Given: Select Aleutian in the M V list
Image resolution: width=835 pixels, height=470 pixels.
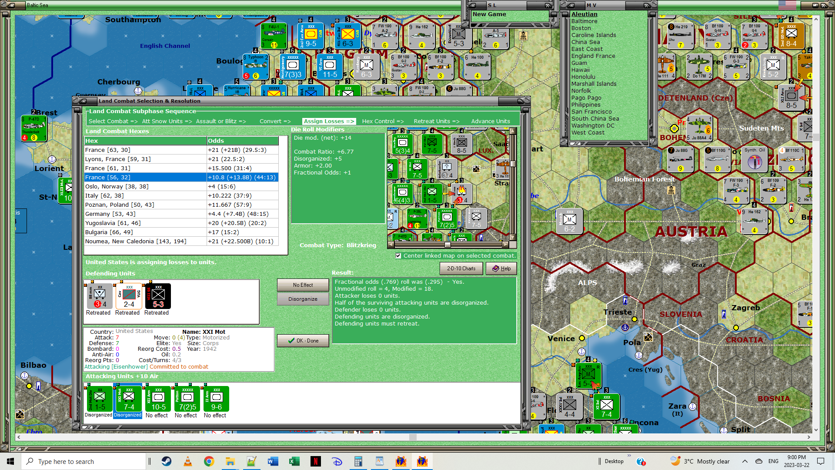Looking at the screenshot, I should (x=584, y=14).
